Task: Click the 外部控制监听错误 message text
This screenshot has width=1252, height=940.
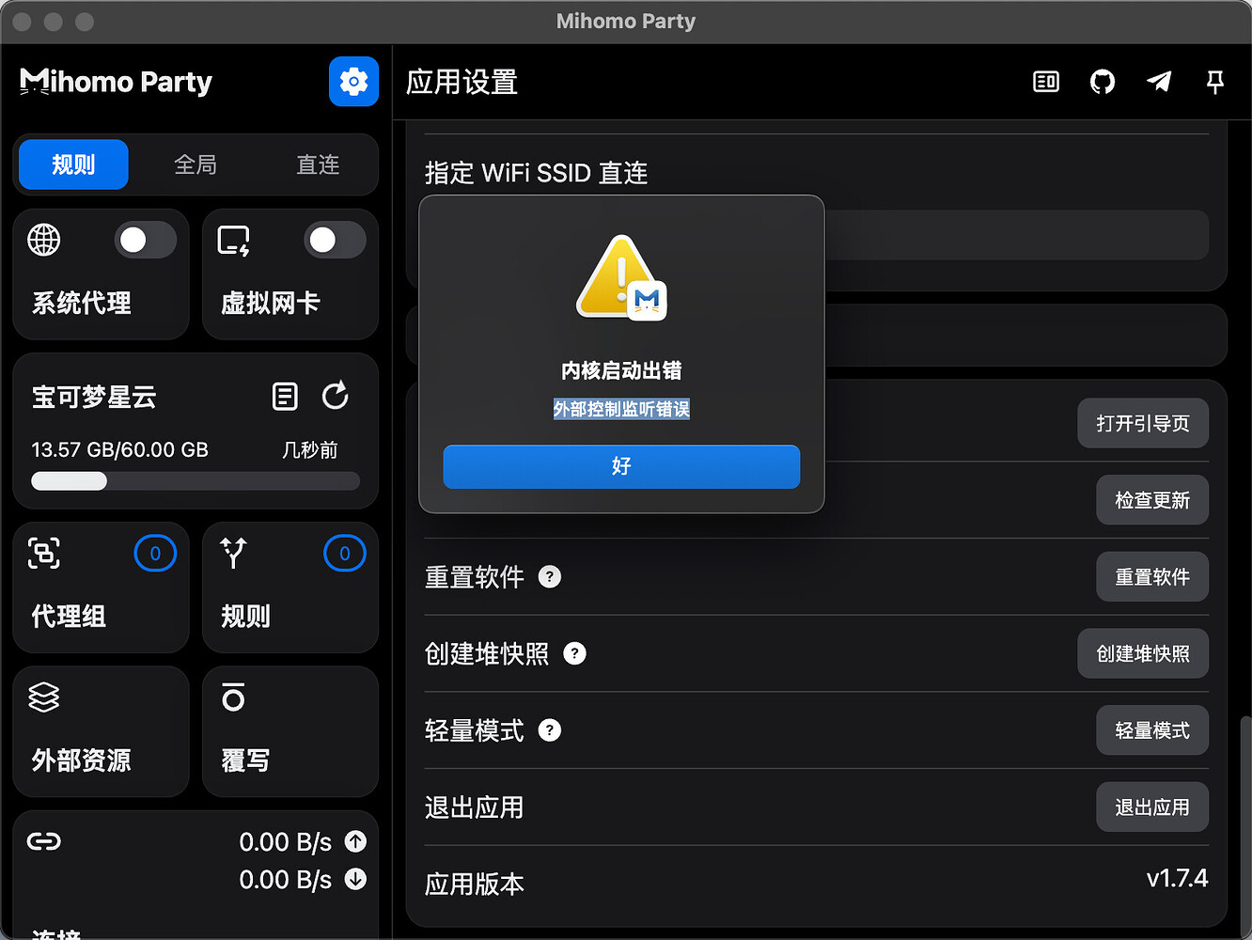Action: point(621,409)
